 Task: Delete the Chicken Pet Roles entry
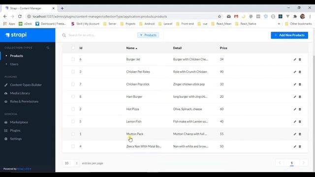[300, 72]
